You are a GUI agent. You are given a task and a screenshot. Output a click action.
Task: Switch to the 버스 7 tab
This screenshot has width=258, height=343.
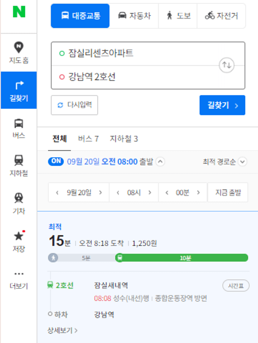coord(88,139)
